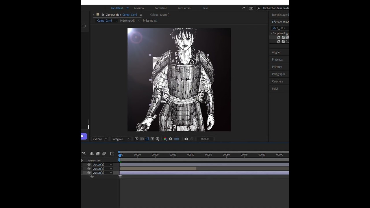Click the Composition tab's label color swatch
Screen dimensions: 370x208
point(98,14)
